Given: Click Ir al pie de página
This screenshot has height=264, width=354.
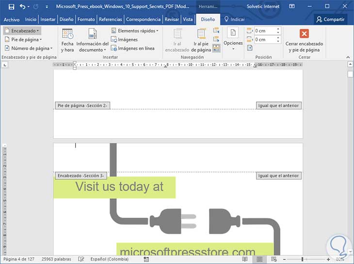Looking at the screenshot, I should [x=201, y=40].
